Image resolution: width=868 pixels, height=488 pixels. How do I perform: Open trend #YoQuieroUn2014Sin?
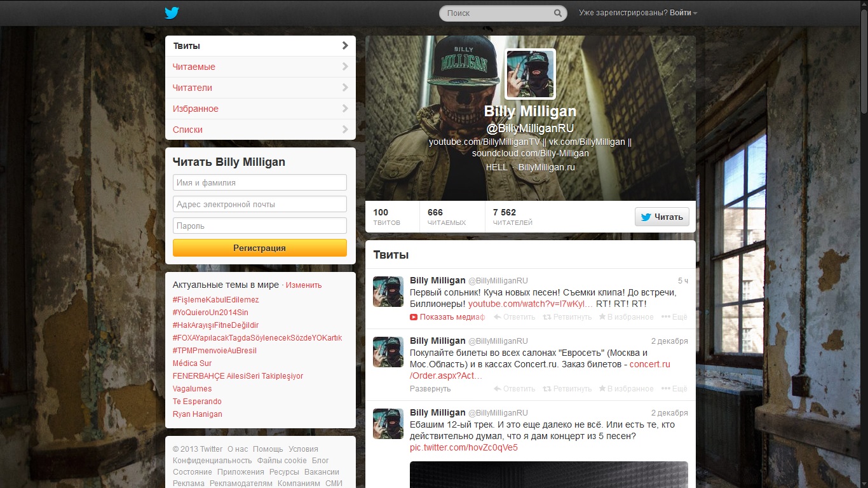tap(210, 313)
